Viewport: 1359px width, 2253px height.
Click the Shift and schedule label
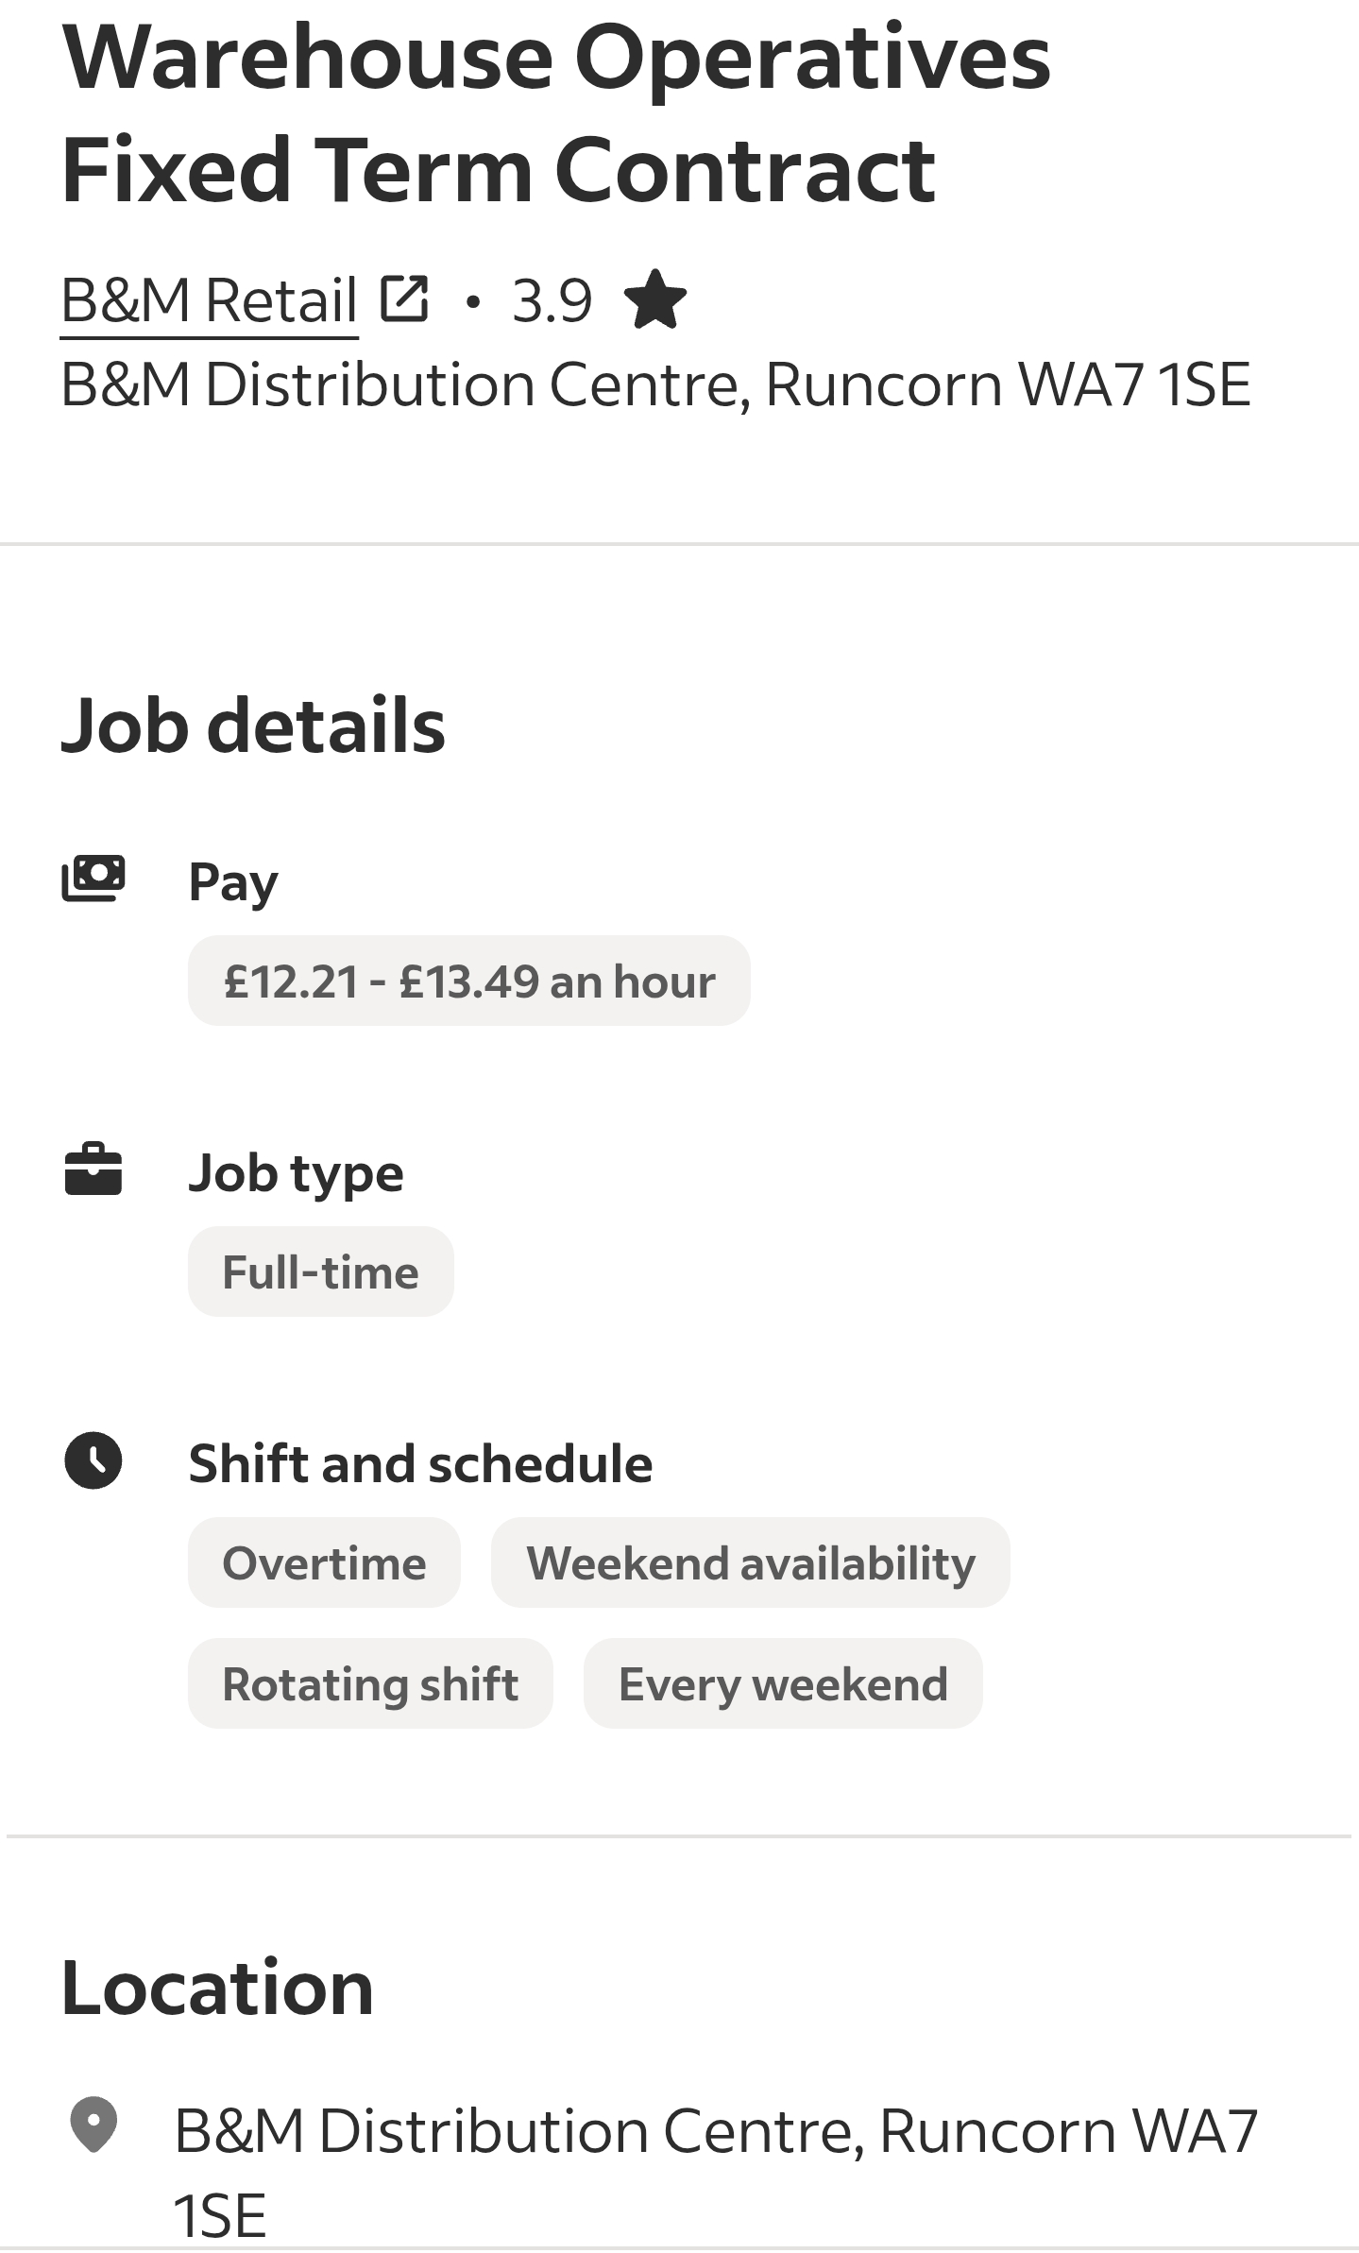coord(420,1463)
